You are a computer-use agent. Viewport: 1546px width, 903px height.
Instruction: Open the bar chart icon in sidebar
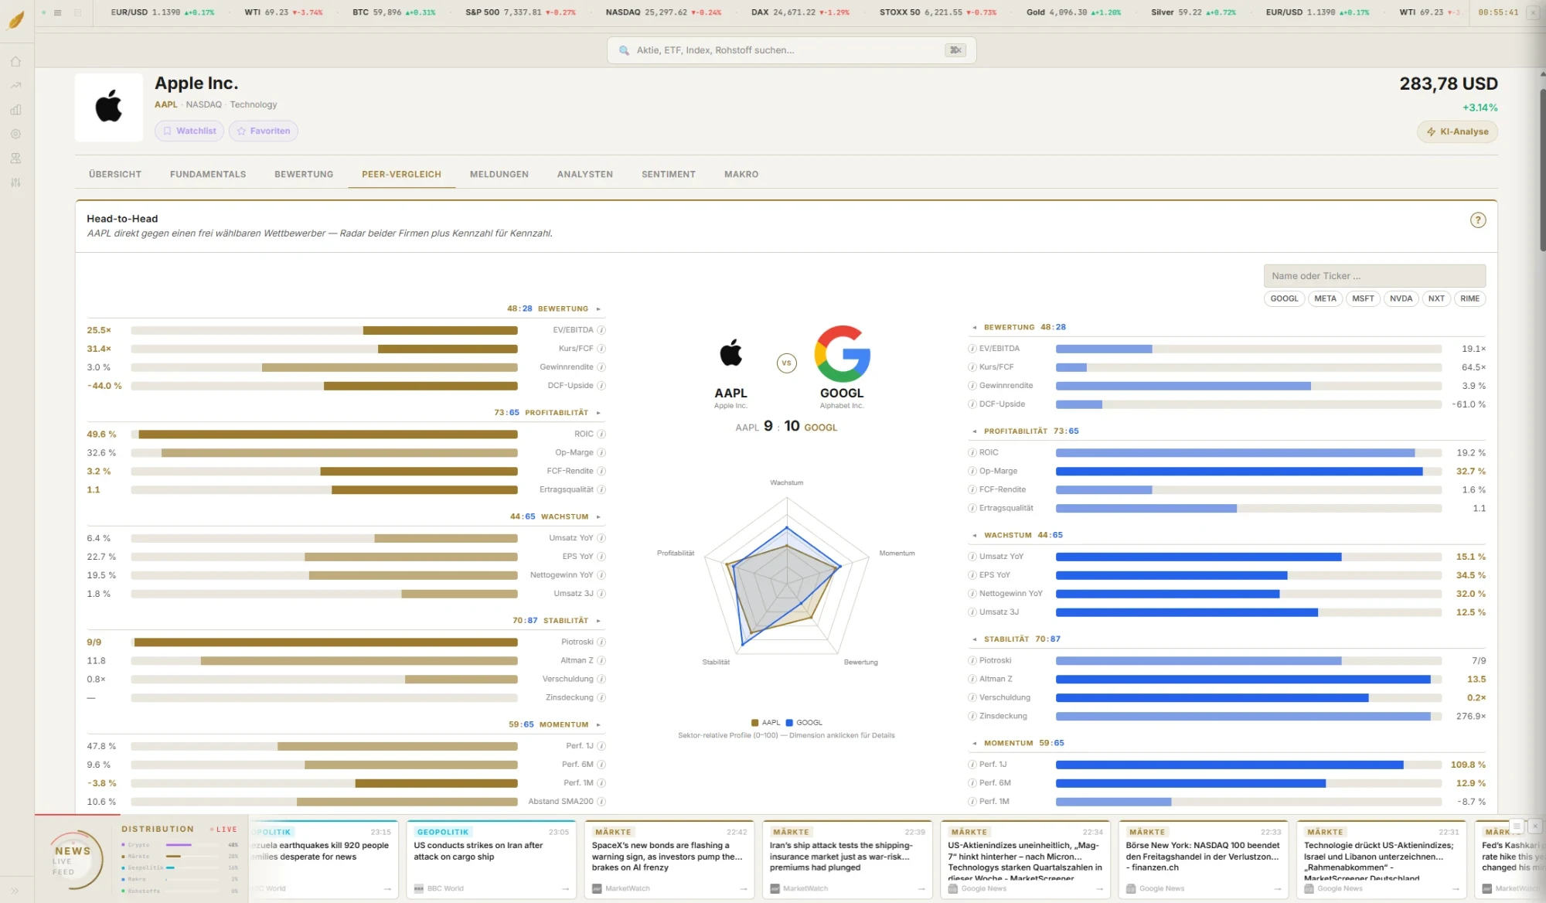(15, 110)
